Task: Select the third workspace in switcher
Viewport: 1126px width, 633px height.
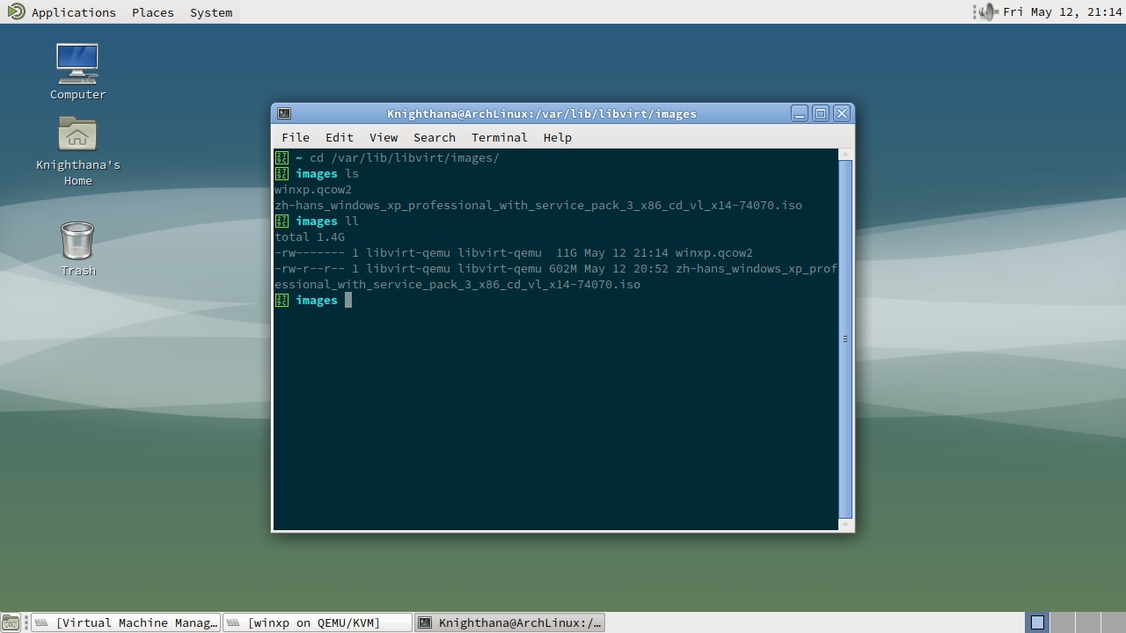Action: 1087,622
